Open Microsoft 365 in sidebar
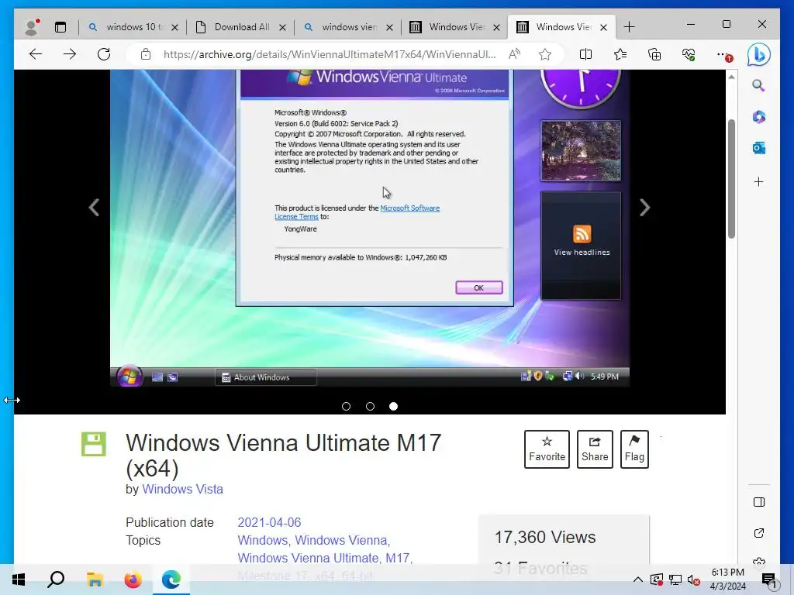Viewport: 794px width, 595px height. pos(758,117)
